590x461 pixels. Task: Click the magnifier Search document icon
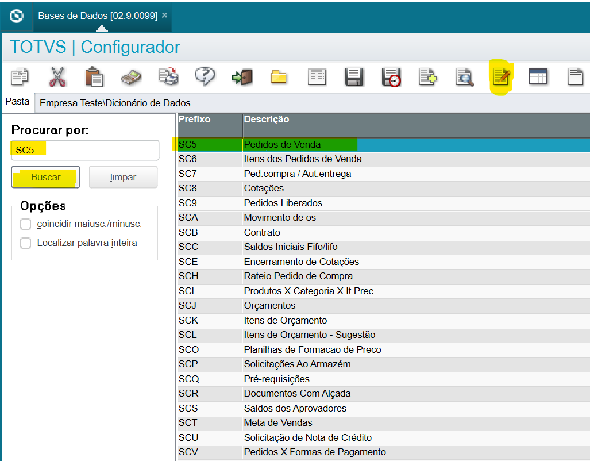click(465, 77)
